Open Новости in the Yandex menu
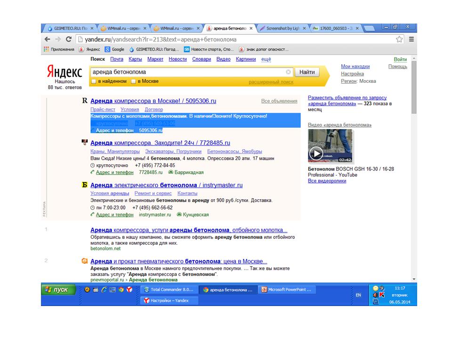The image size is (452, 339). pyautogui.click(x=178, y=59)
